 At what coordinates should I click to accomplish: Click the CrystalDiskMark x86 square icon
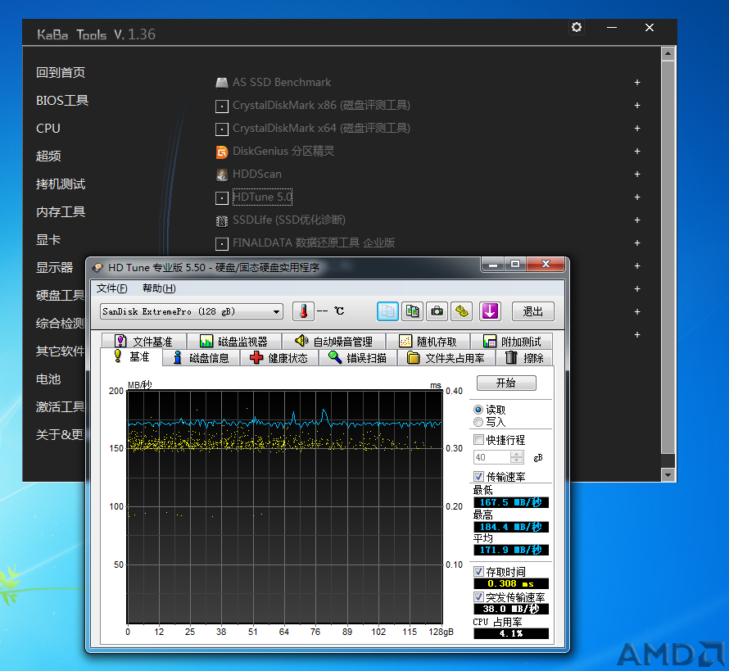[222, 106]
